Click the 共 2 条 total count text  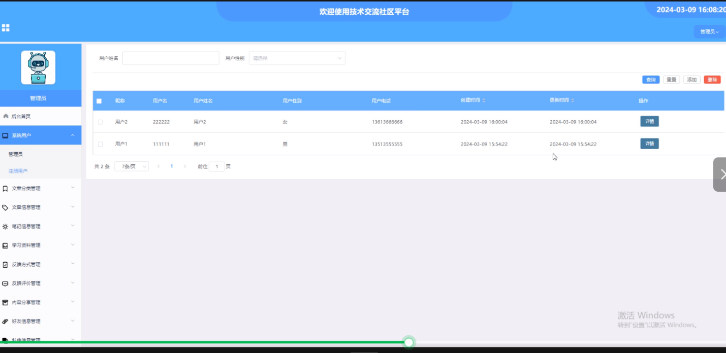102,166
